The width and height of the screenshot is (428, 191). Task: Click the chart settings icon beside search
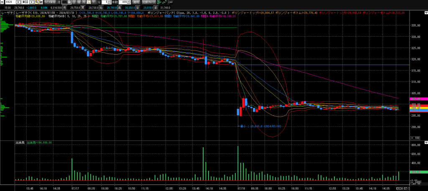point(41,2)
